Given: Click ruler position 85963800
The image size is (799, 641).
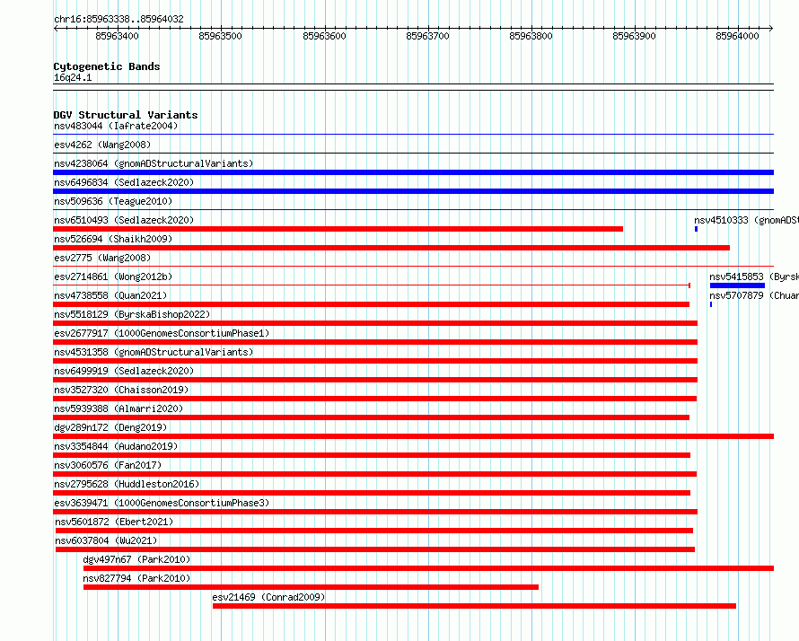Looking at the screenshot, I should (x=531, y=36).
